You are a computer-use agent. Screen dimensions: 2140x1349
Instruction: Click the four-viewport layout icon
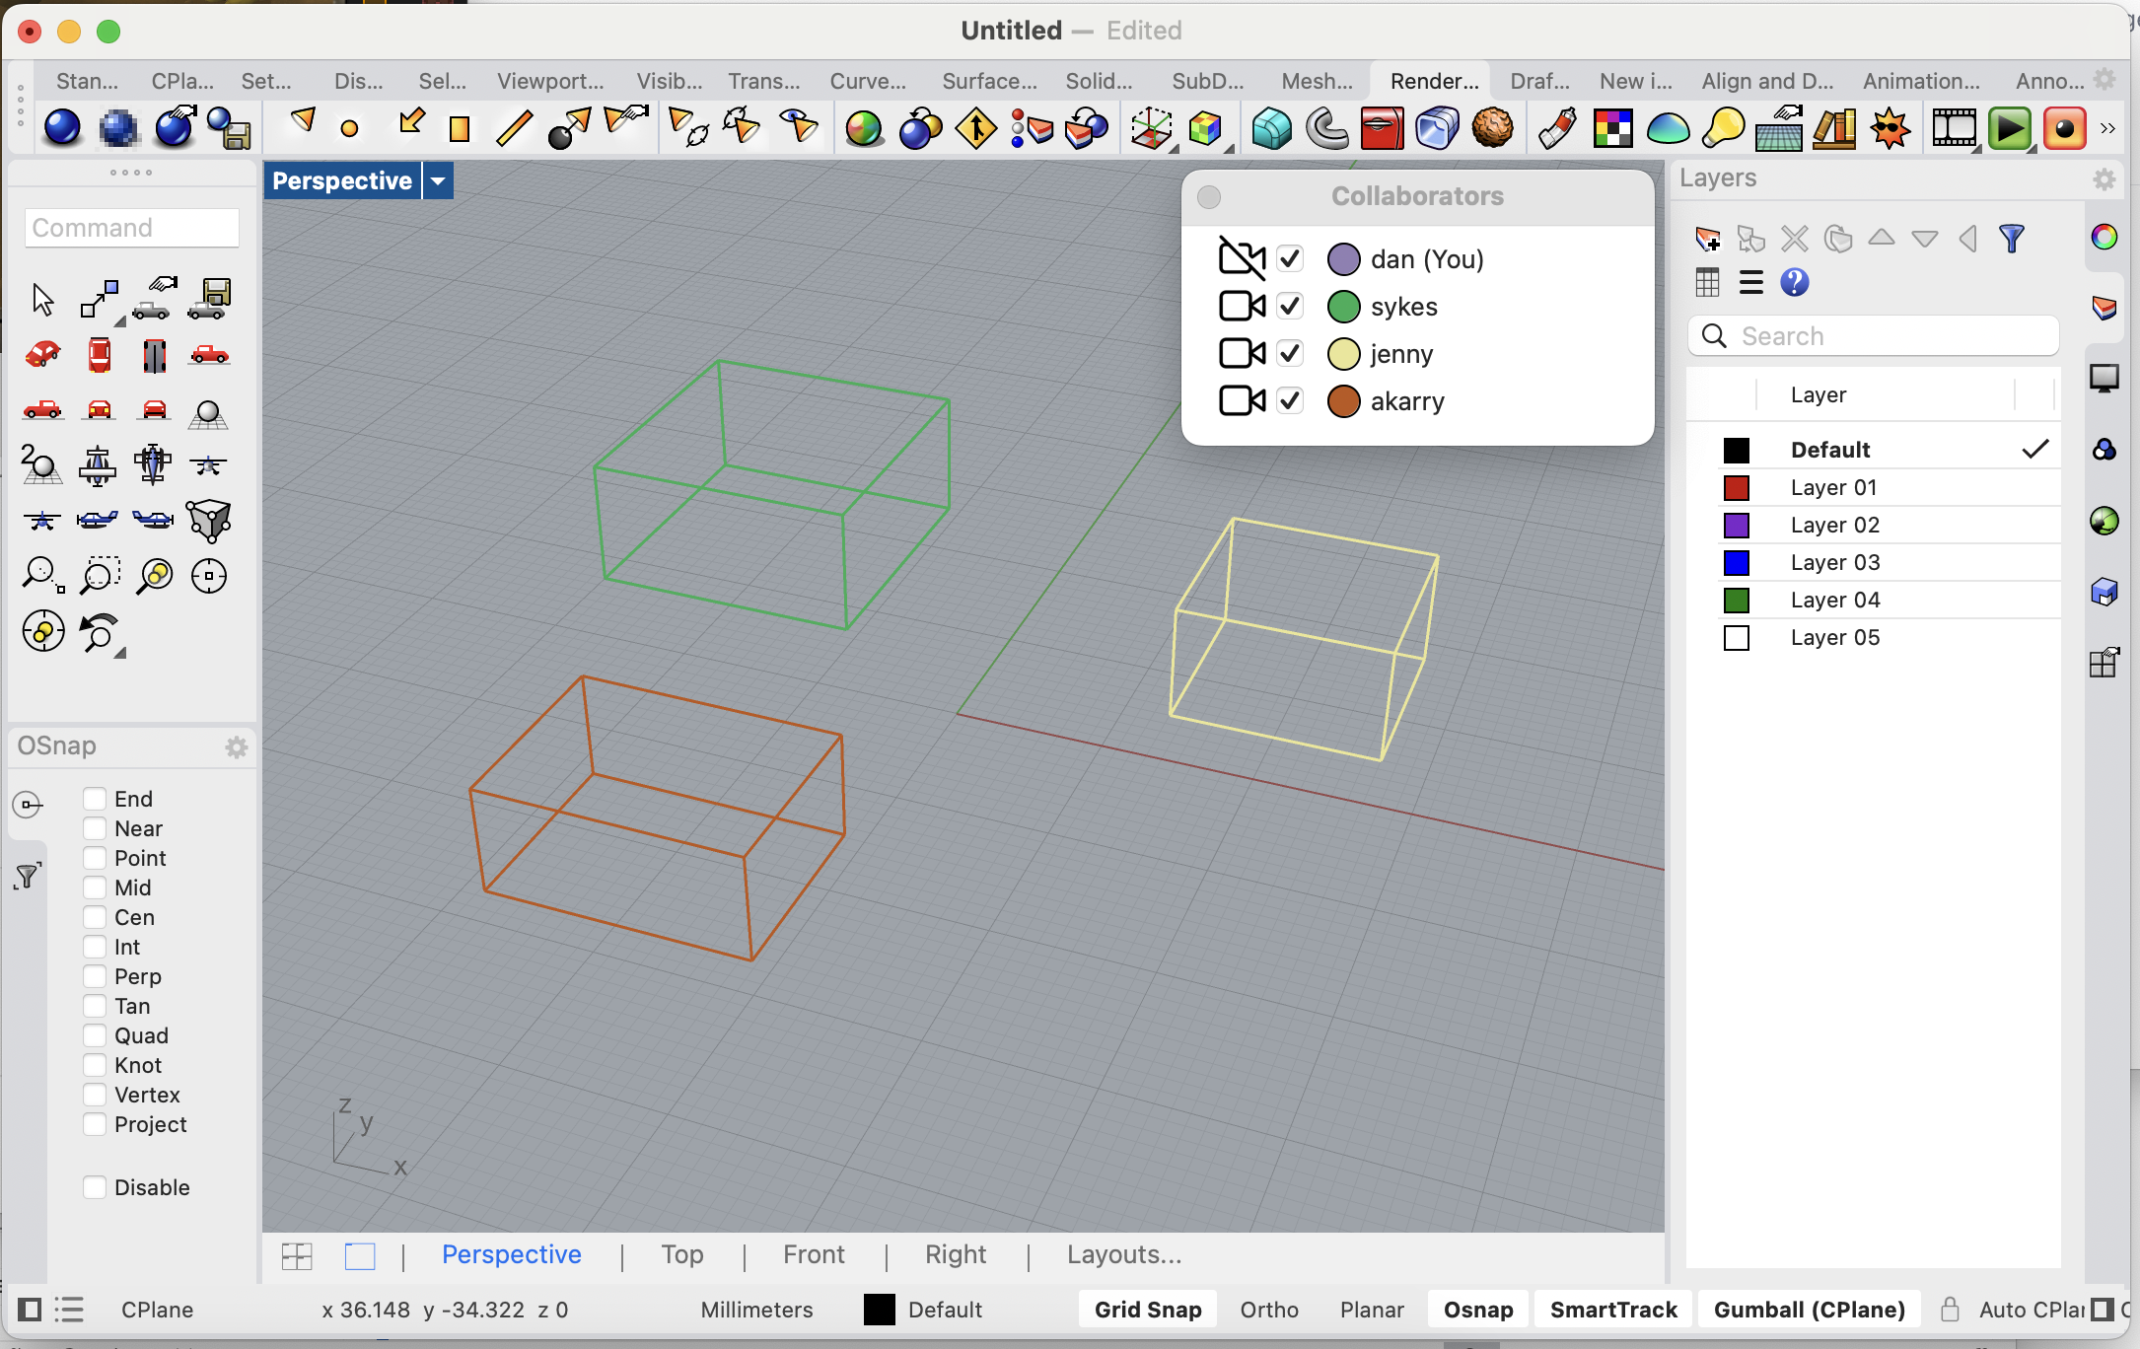(297, 1255)
